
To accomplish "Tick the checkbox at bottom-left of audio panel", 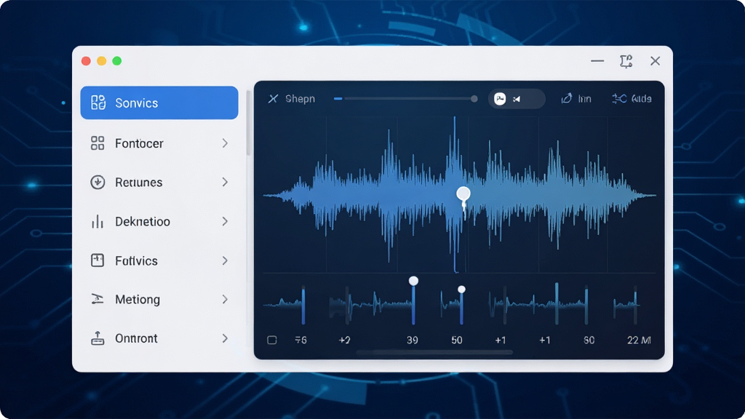I will click(272, 340).
